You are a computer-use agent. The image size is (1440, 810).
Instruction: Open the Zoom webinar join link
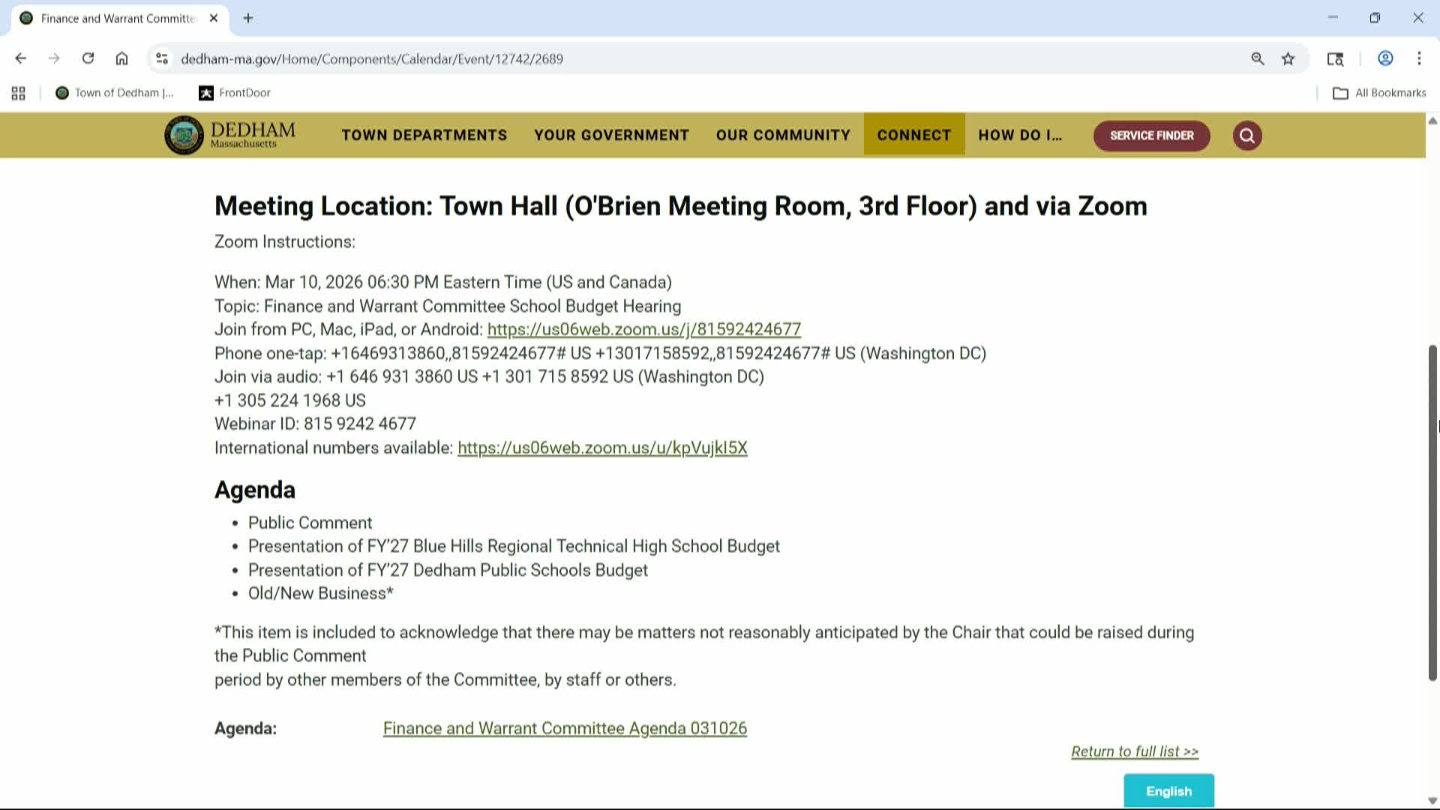click(x=643, y=328)
